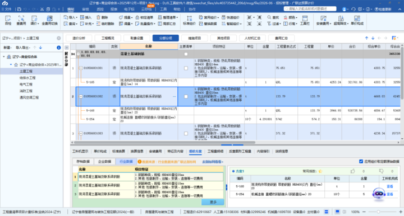Click the 检查更新 check update icon
The height and width of the screenshot is (216, 404).
click(x=383, y=9)
